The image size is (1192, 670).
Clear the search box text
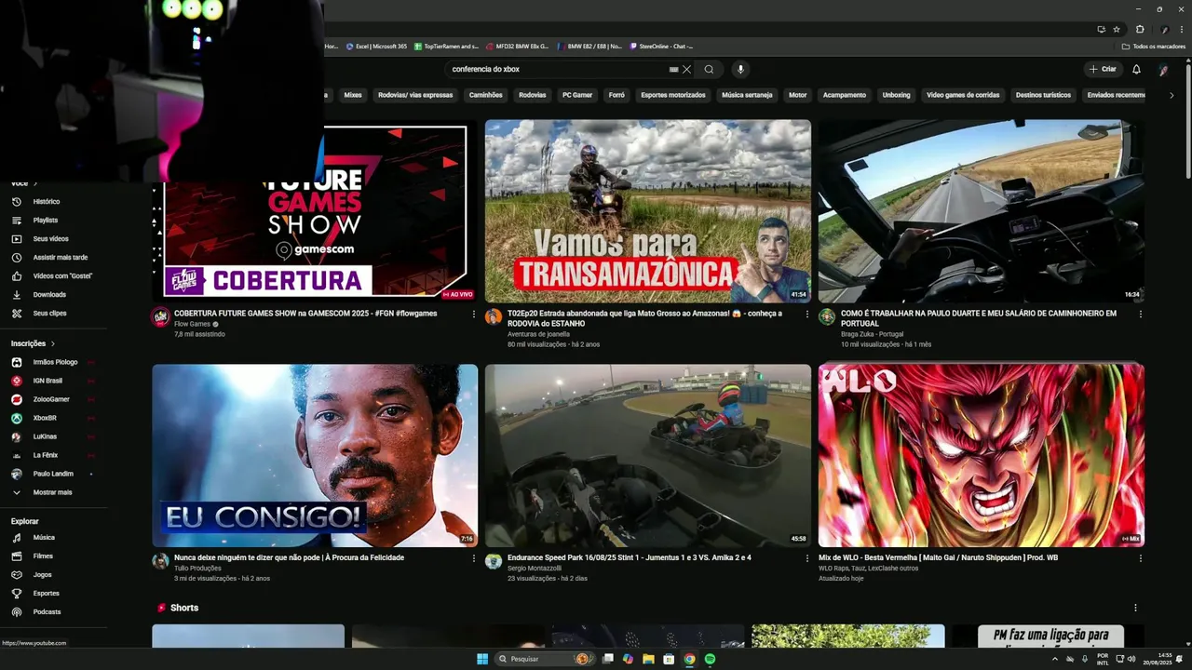(x=687, y=69)
